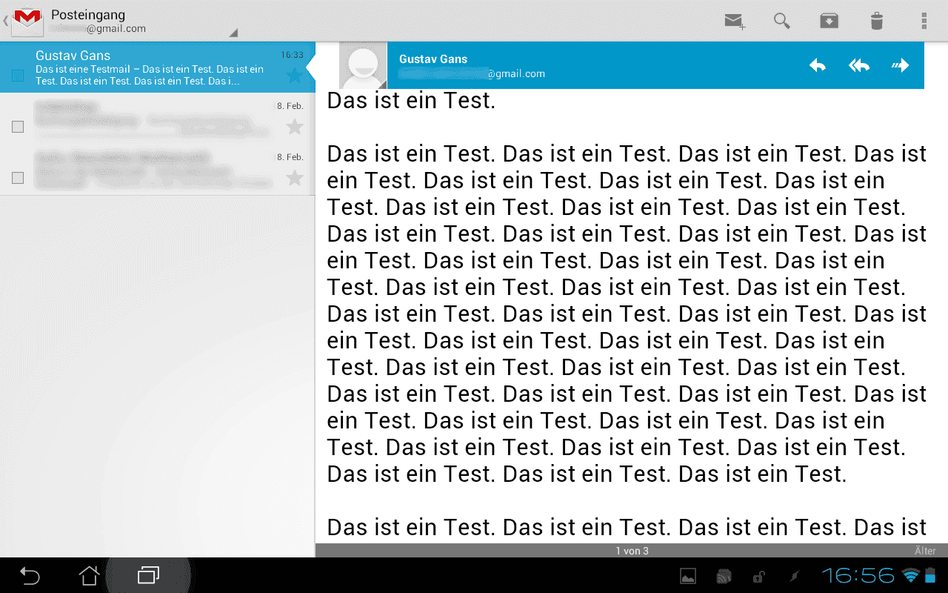Open Gustav Gans sender avatar
The image size is (948, 593).
(x=363, y=66)
